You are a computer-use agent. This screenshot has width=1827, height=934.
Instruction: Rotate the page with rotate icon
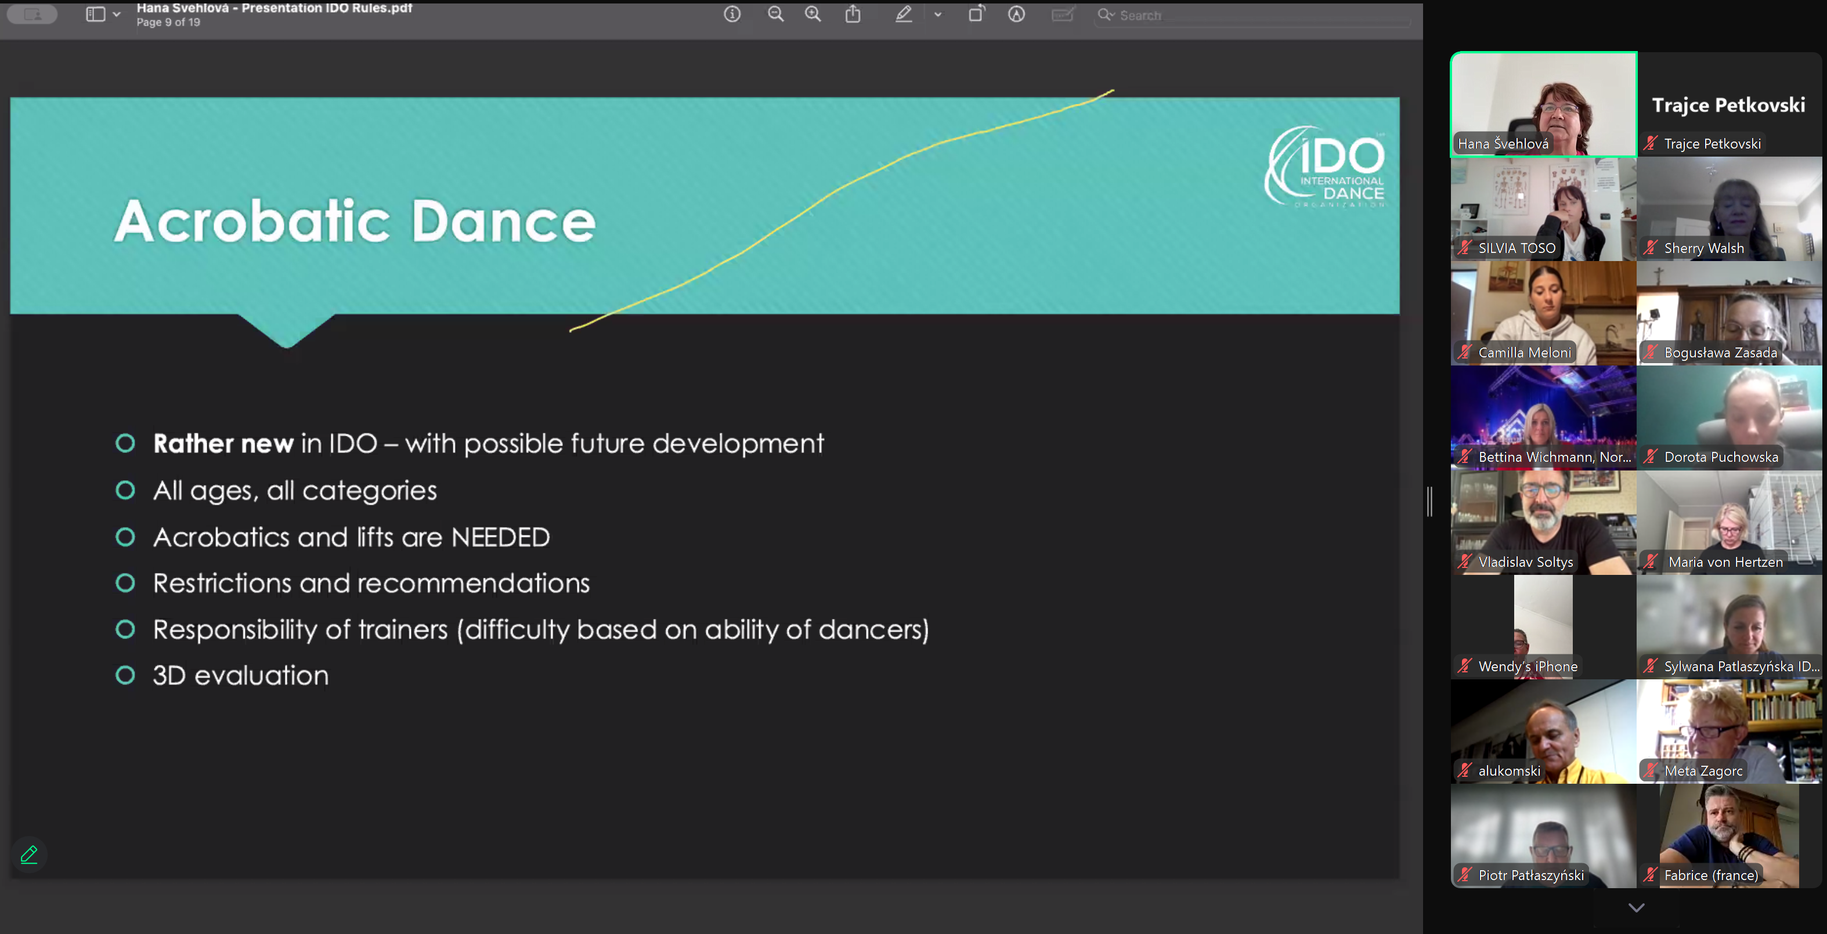976,14
